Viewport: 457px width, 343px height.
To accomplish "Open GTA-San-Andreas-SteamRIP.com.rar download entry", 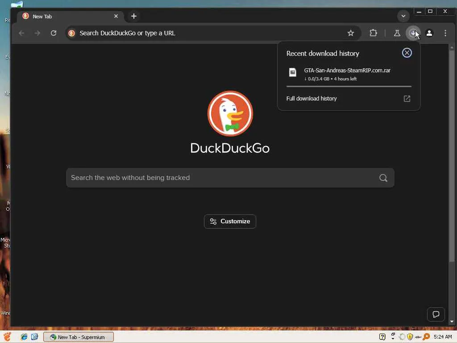I will [x=349, y=74].
